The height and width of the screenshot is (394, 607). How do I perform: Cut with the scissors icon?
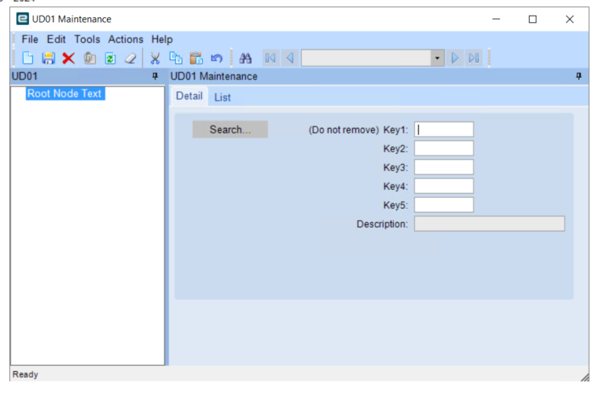(155, 58)
